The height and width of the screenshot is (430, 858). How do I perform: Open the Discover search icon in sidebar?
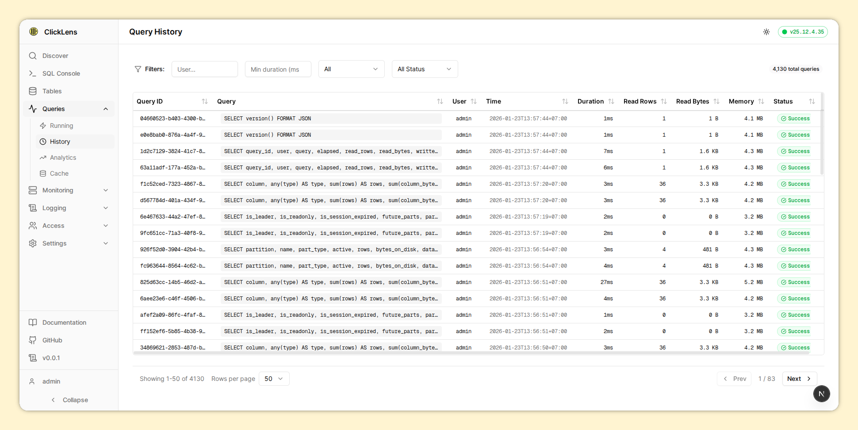pyautogui.click(x=33, y=56)
